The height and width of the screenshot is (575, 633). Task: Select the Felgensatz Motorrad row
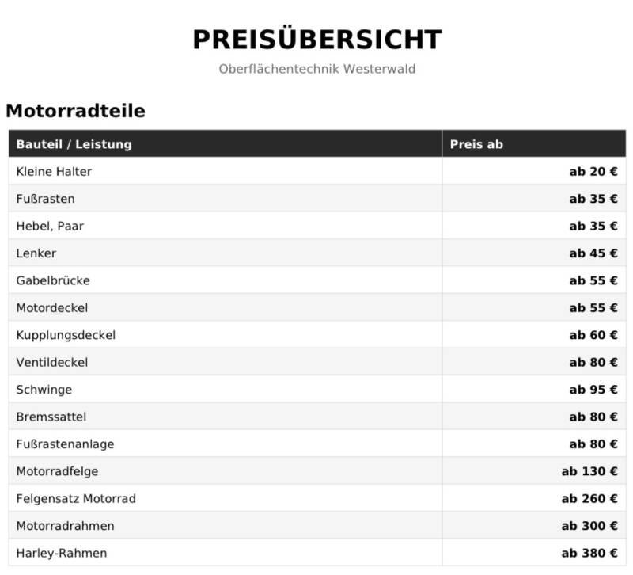coord(317,498)
